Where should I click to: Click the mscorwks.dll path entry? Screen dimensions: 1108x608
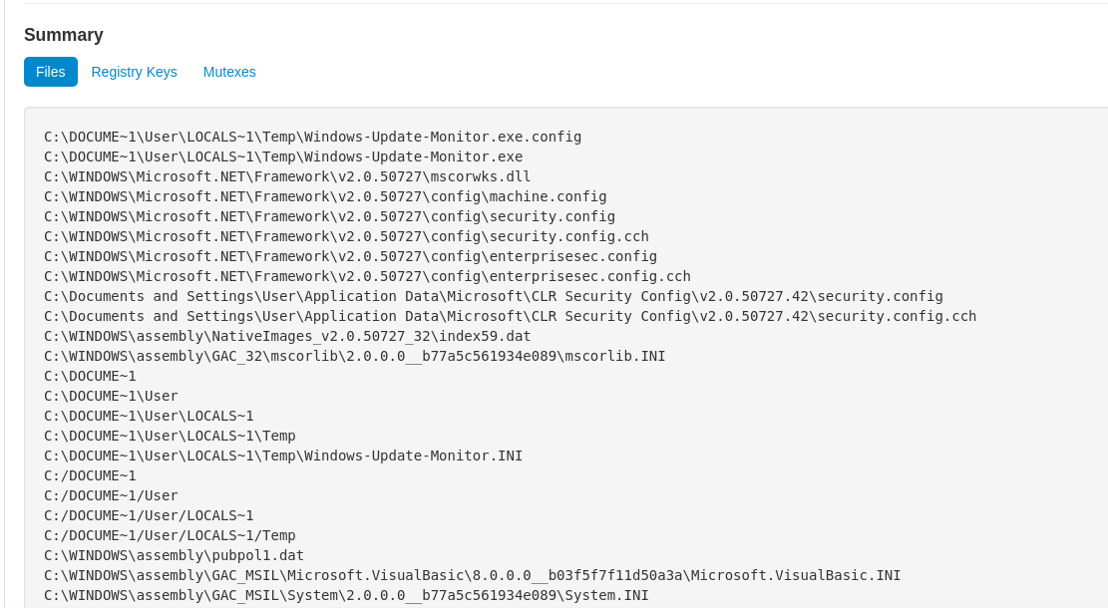(x=287, y=176)
